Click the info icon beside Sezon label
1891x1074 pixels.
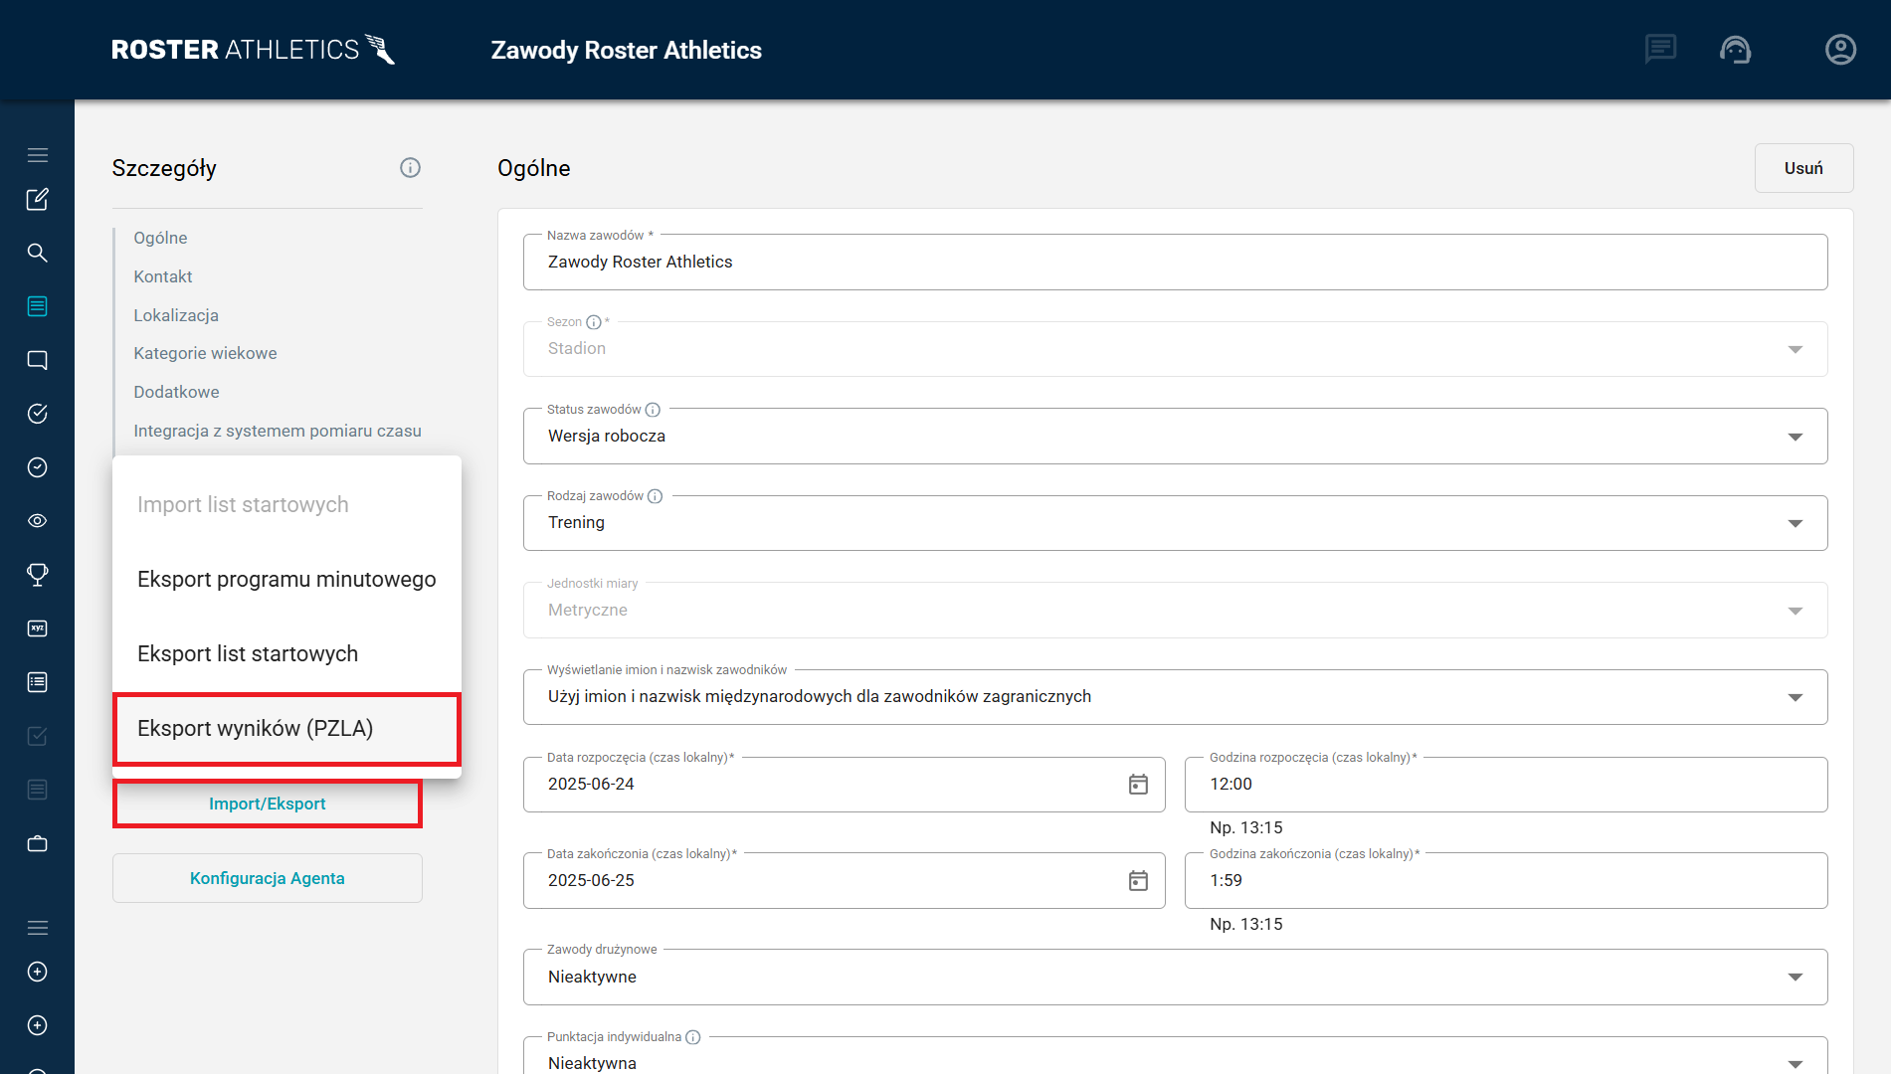click(594, 322)
